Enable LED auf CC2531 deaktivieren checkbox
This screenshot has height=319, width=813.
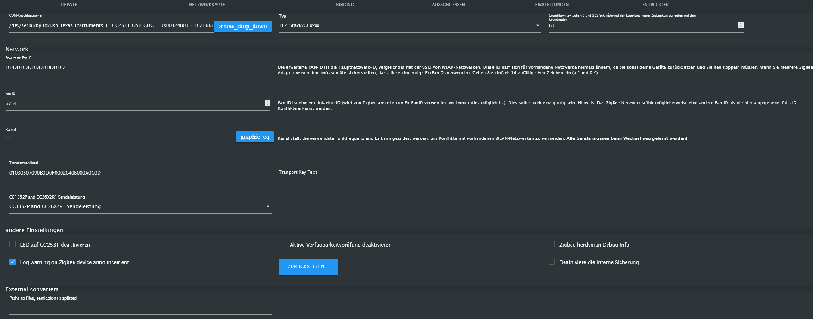pyautogui.click(x=12, y=244)
